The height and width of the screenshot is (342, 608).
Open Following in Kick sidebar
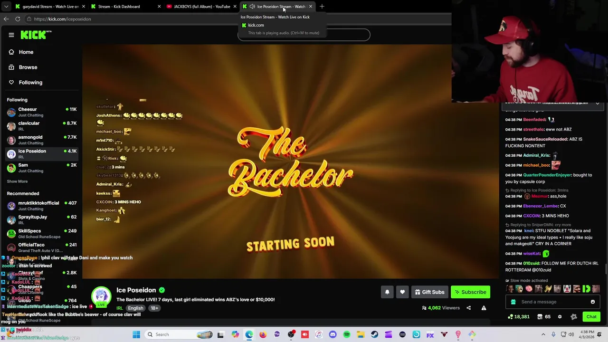[x=30, y=82]
